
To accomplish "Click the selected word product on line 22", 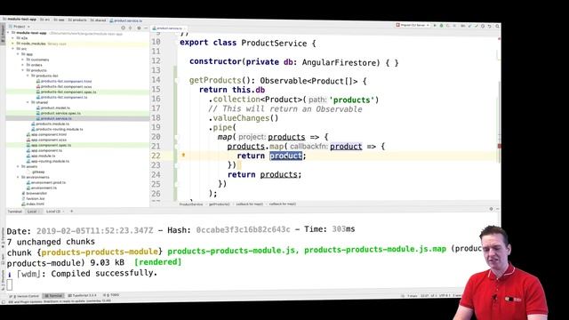I will [286, 156].
